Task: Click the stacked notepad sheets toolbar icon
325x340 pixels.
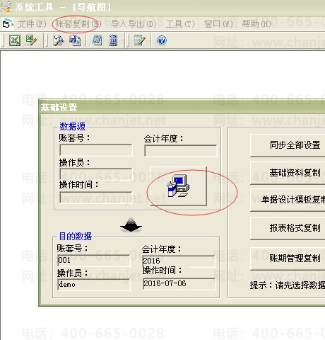Action: point(97,40)
